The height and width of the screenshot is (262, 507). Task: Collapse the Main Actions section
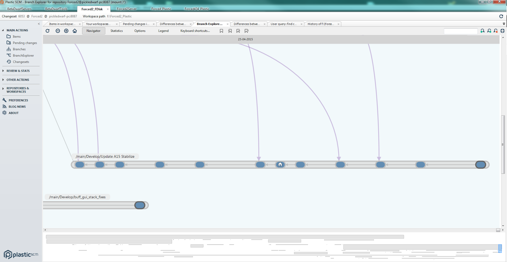click(x=3, y=30)
